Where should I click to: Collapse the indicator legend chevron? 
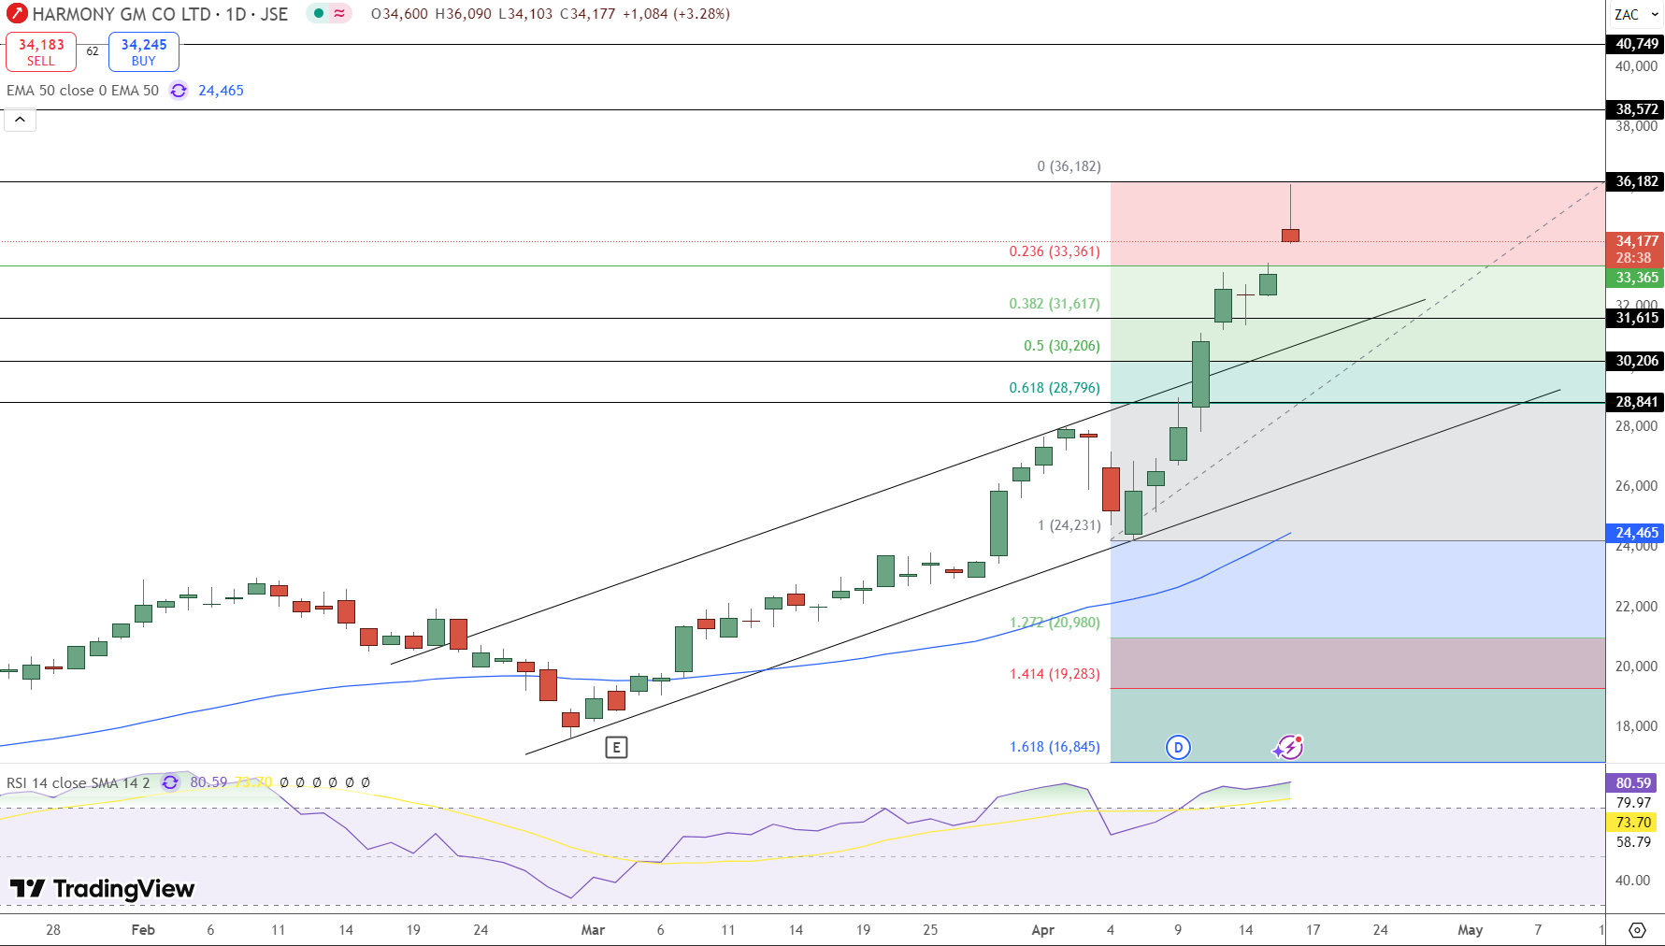pos(20,120)
